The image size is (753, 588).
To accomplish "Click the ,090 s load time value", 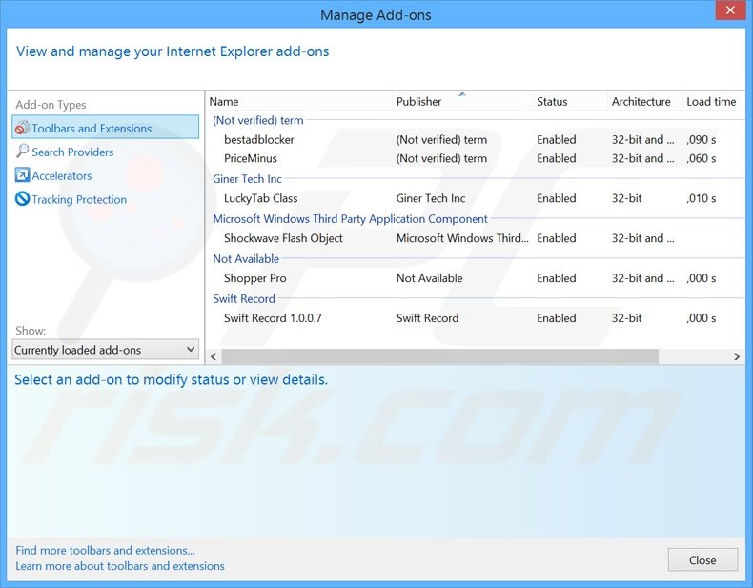I will [702, 140].
